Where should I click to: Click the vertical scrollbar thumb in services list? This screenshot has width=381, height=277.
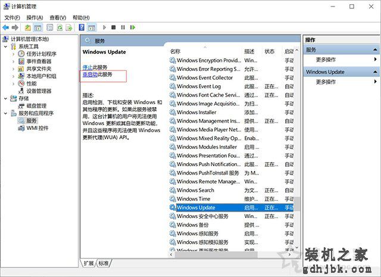tap(296, 204)
